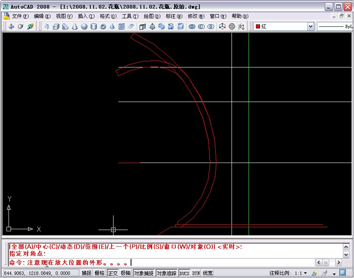The width and height of the screenshot is (354, 278).
Task: Click the Clean Screen icon
Action: (343, 273)
